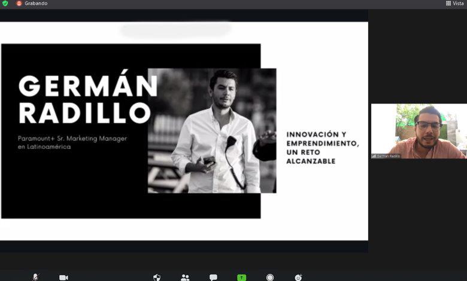Viewport: 467px width, 281px height.
Task: Click the Paramount+ Sr. Marketing Manager subtitle
Action: 72,142
